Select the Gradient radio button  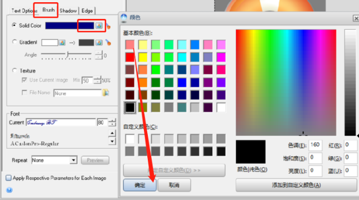pyautogui.click(x=14, y=42)
